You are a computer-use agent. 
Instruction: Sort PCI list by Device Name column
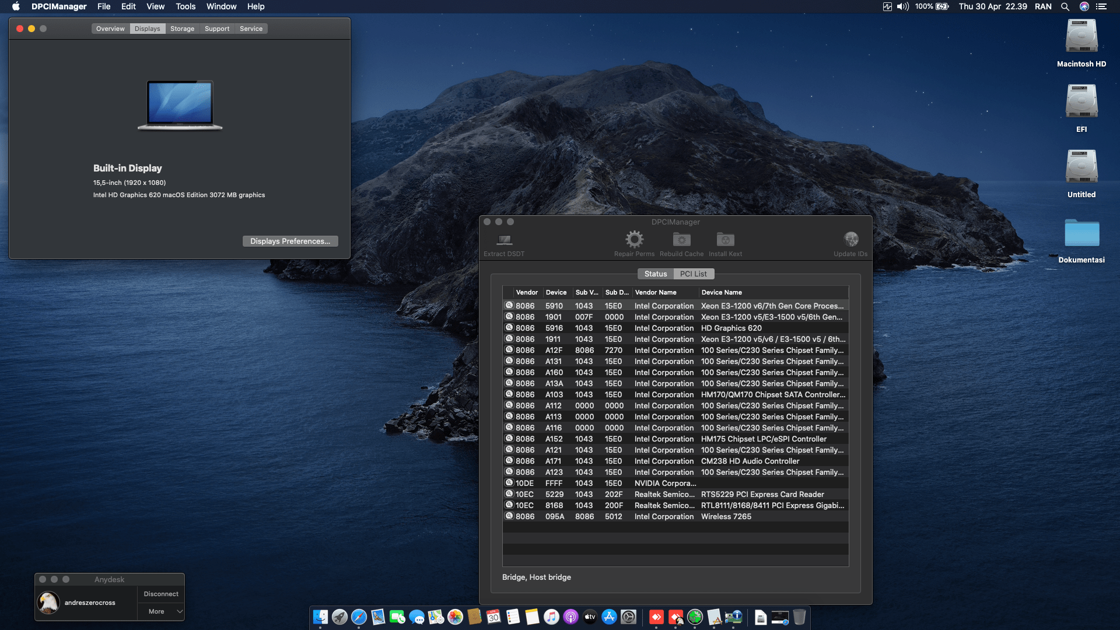tap(773, 292)
